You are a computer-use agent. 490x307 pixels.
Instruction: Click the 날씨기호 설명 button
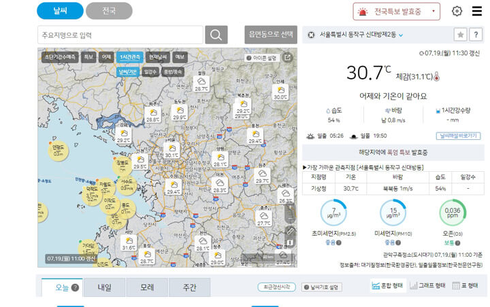(321, 287)
